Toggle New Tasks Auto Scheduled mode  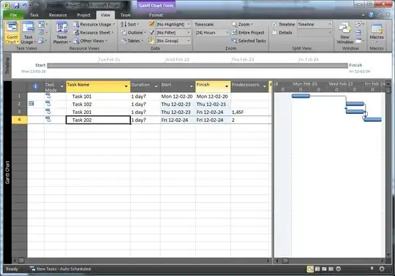[60, 269]
